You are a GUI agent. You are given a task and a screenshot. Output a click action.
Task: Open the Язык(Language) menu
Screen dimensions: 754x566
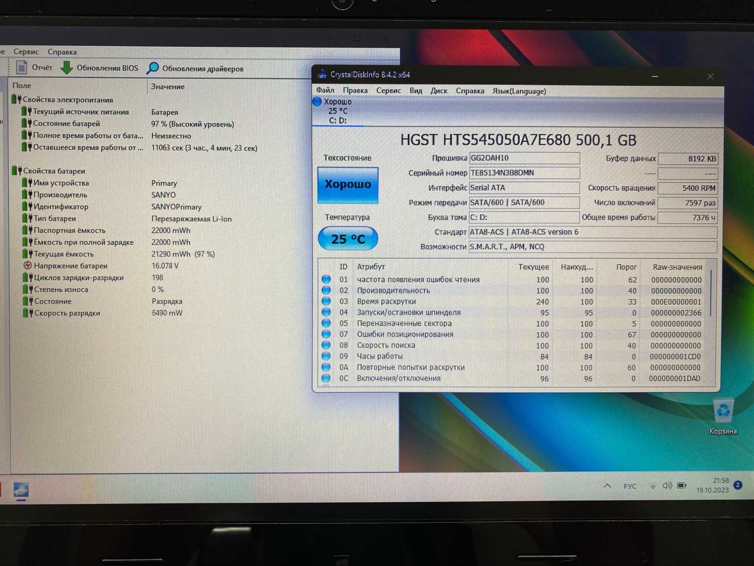tap(519, 91)
